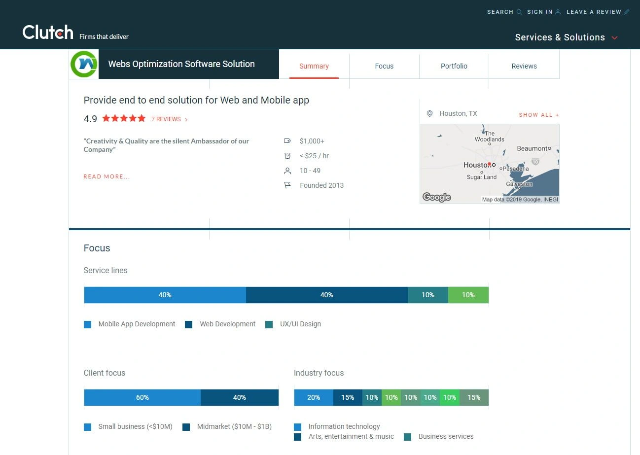Click the Houston, TX location text

[459, 113]
